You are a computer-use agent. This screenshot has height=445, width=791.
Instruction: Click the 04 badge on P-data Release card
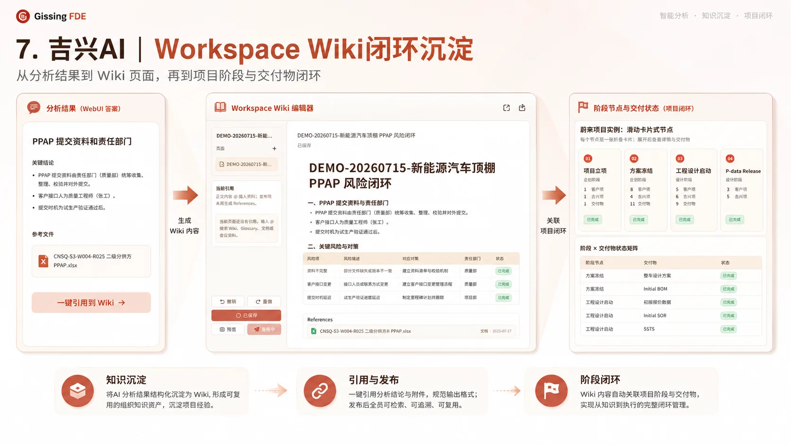tap(730, 158)
